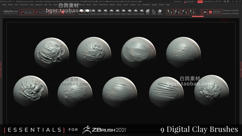Click the ZBrush logo icon in title bar
Viewport: 242px width, 136px height.
point(1,1)
